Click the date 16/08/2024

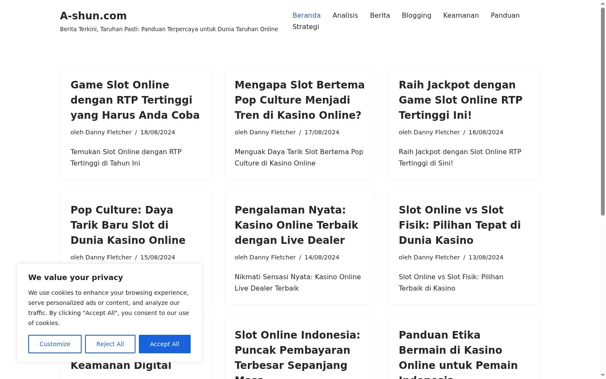(x=486, y=132)
